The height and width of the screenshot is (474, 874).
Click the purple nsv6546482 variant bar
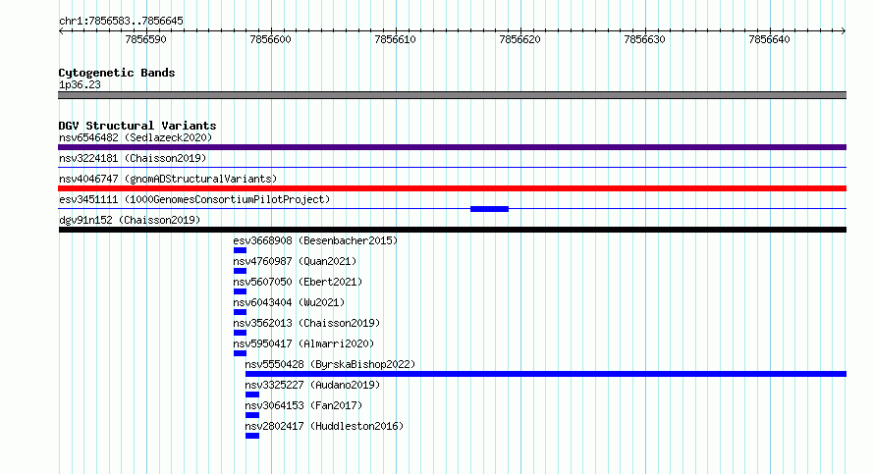pos(452,147)
